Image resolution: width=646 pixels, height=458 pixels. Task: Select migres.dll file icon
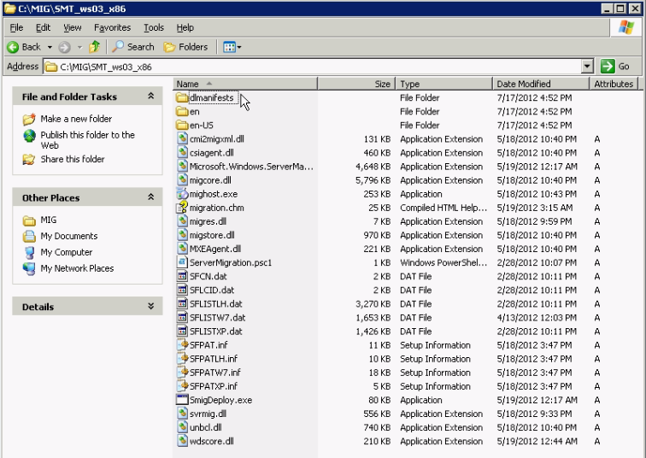[182, 220]
